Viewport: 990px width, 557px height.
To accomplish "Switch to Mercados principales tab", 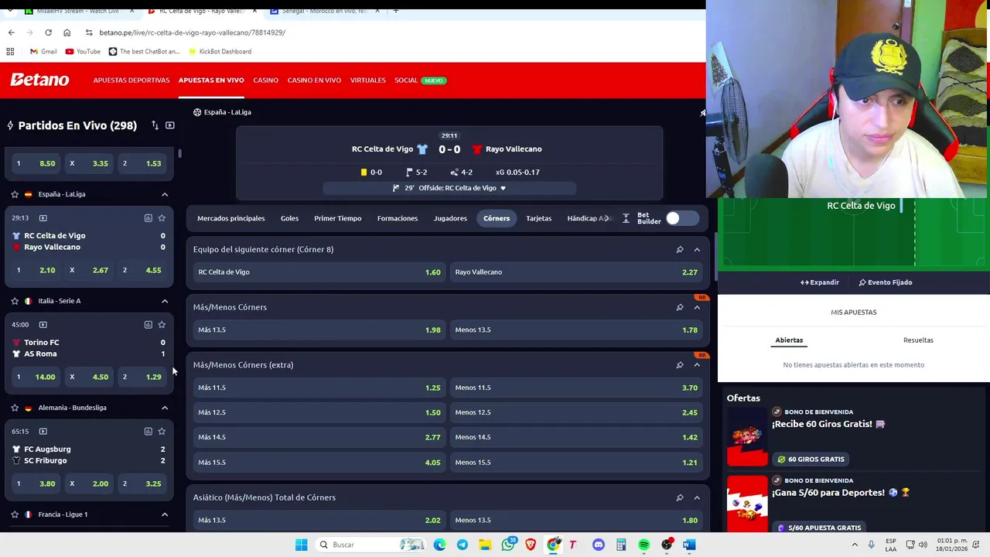I will pyautogui.click(x=230, y=218).
